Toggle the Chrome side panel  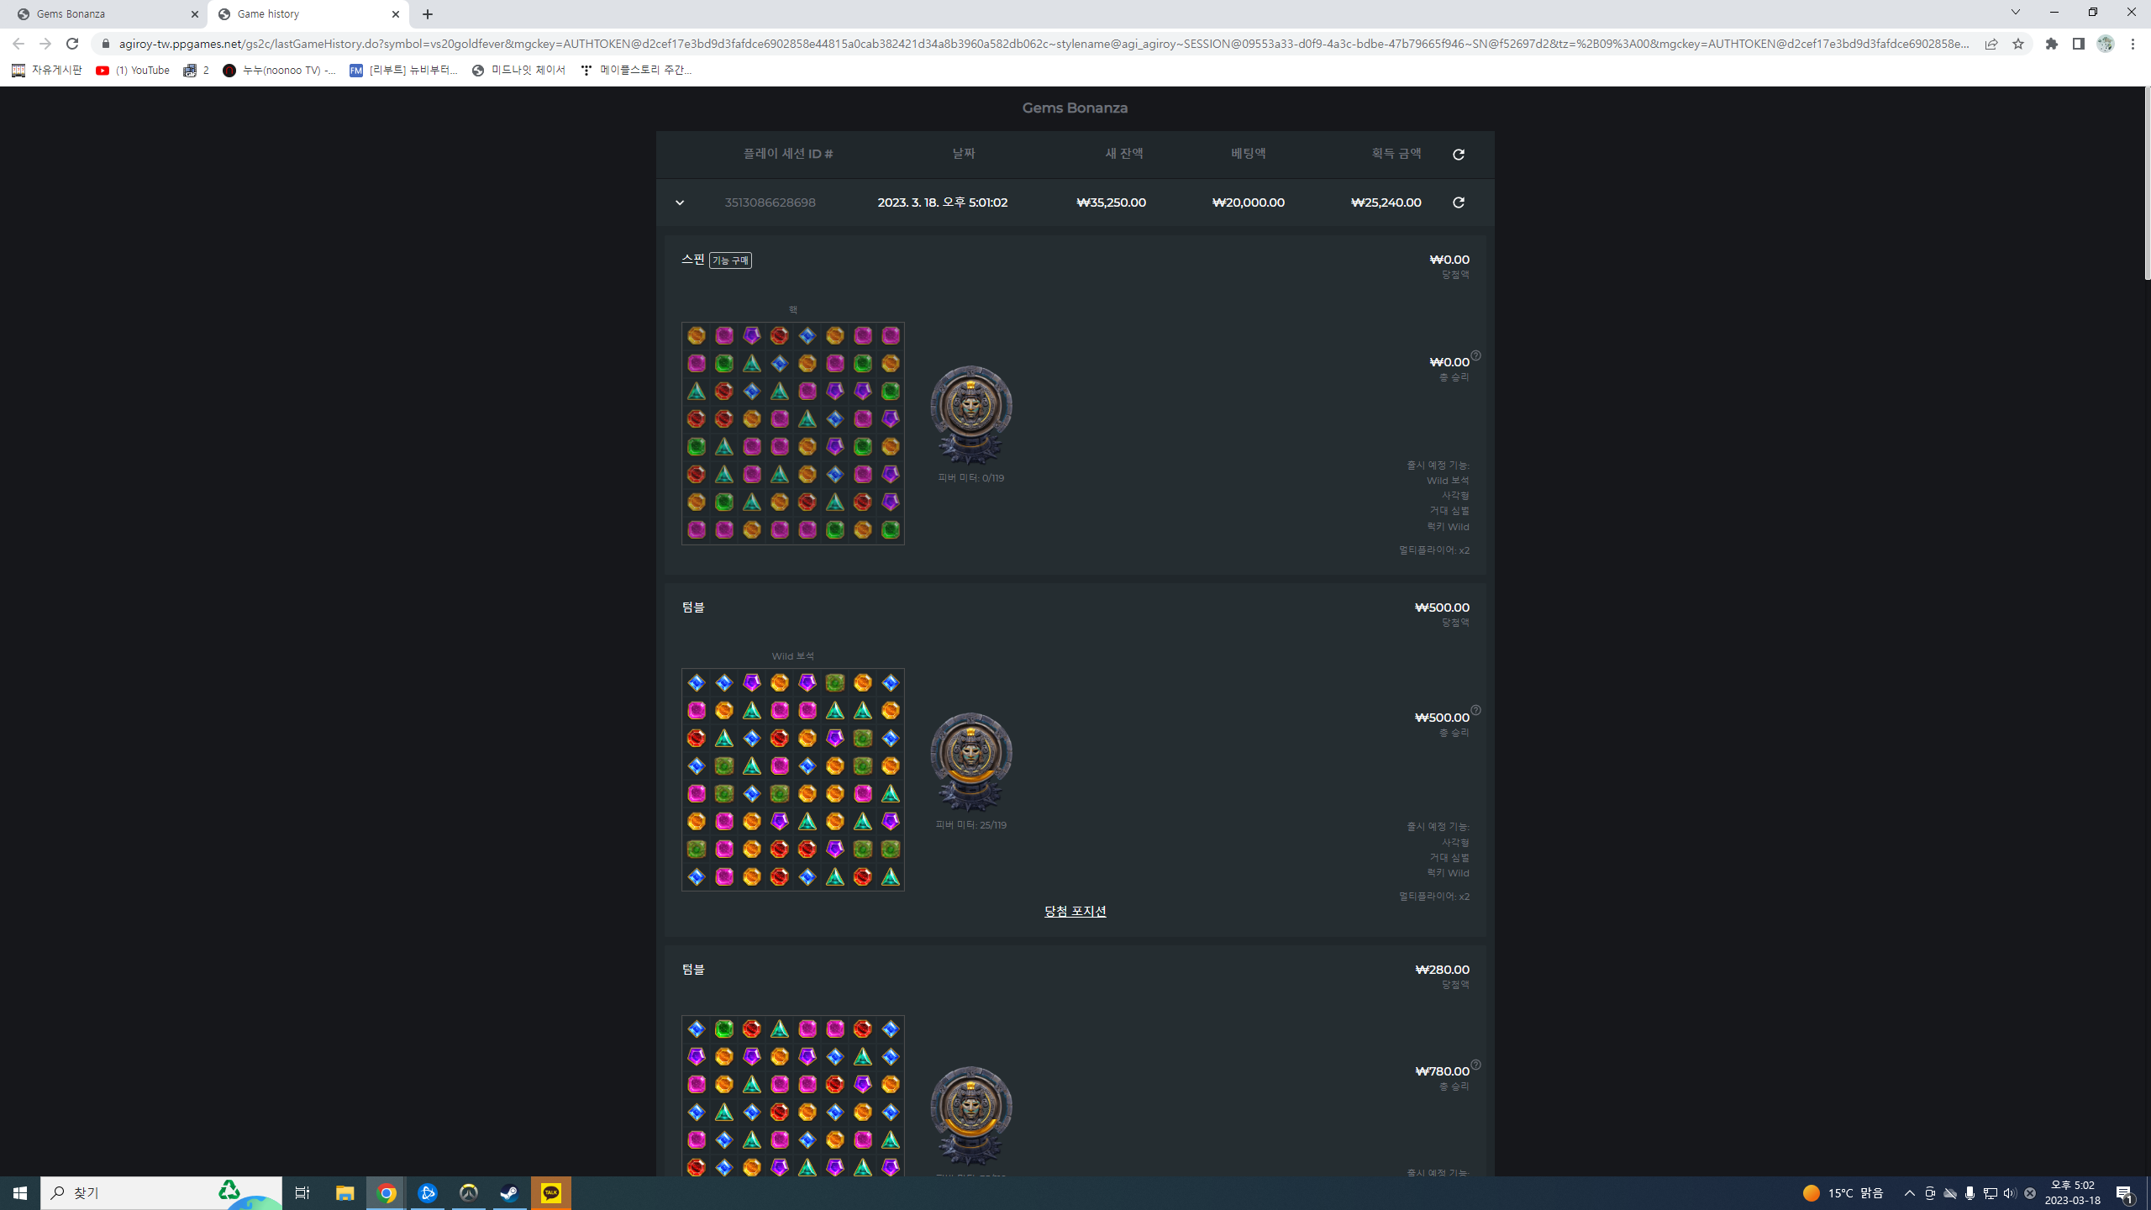click(2079, 44)
